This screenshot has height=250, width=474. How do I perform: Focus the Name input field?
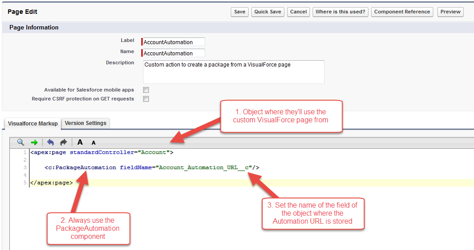coord(174,53)
